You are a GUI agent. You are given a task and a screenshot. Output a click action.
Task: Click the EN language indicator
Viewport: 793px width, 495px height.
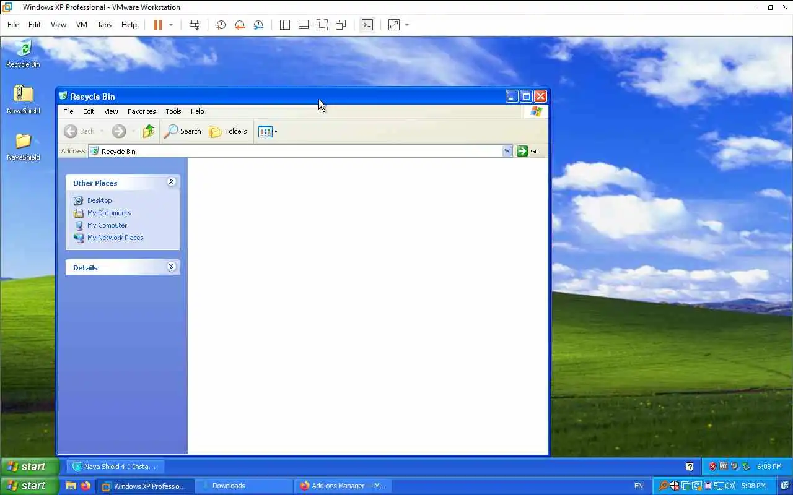[639, 486]
